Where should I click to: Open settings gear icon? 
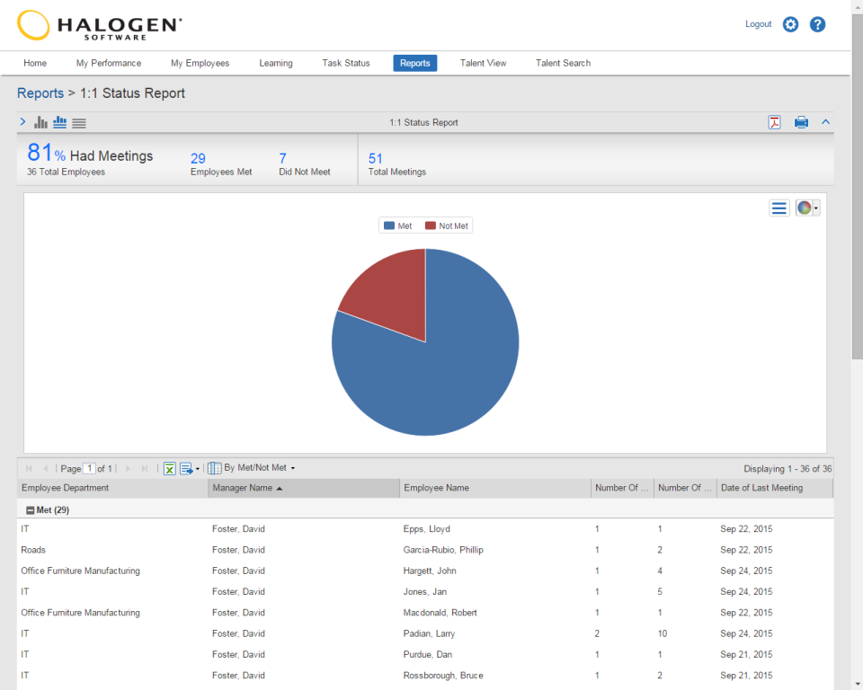(790, 24)
